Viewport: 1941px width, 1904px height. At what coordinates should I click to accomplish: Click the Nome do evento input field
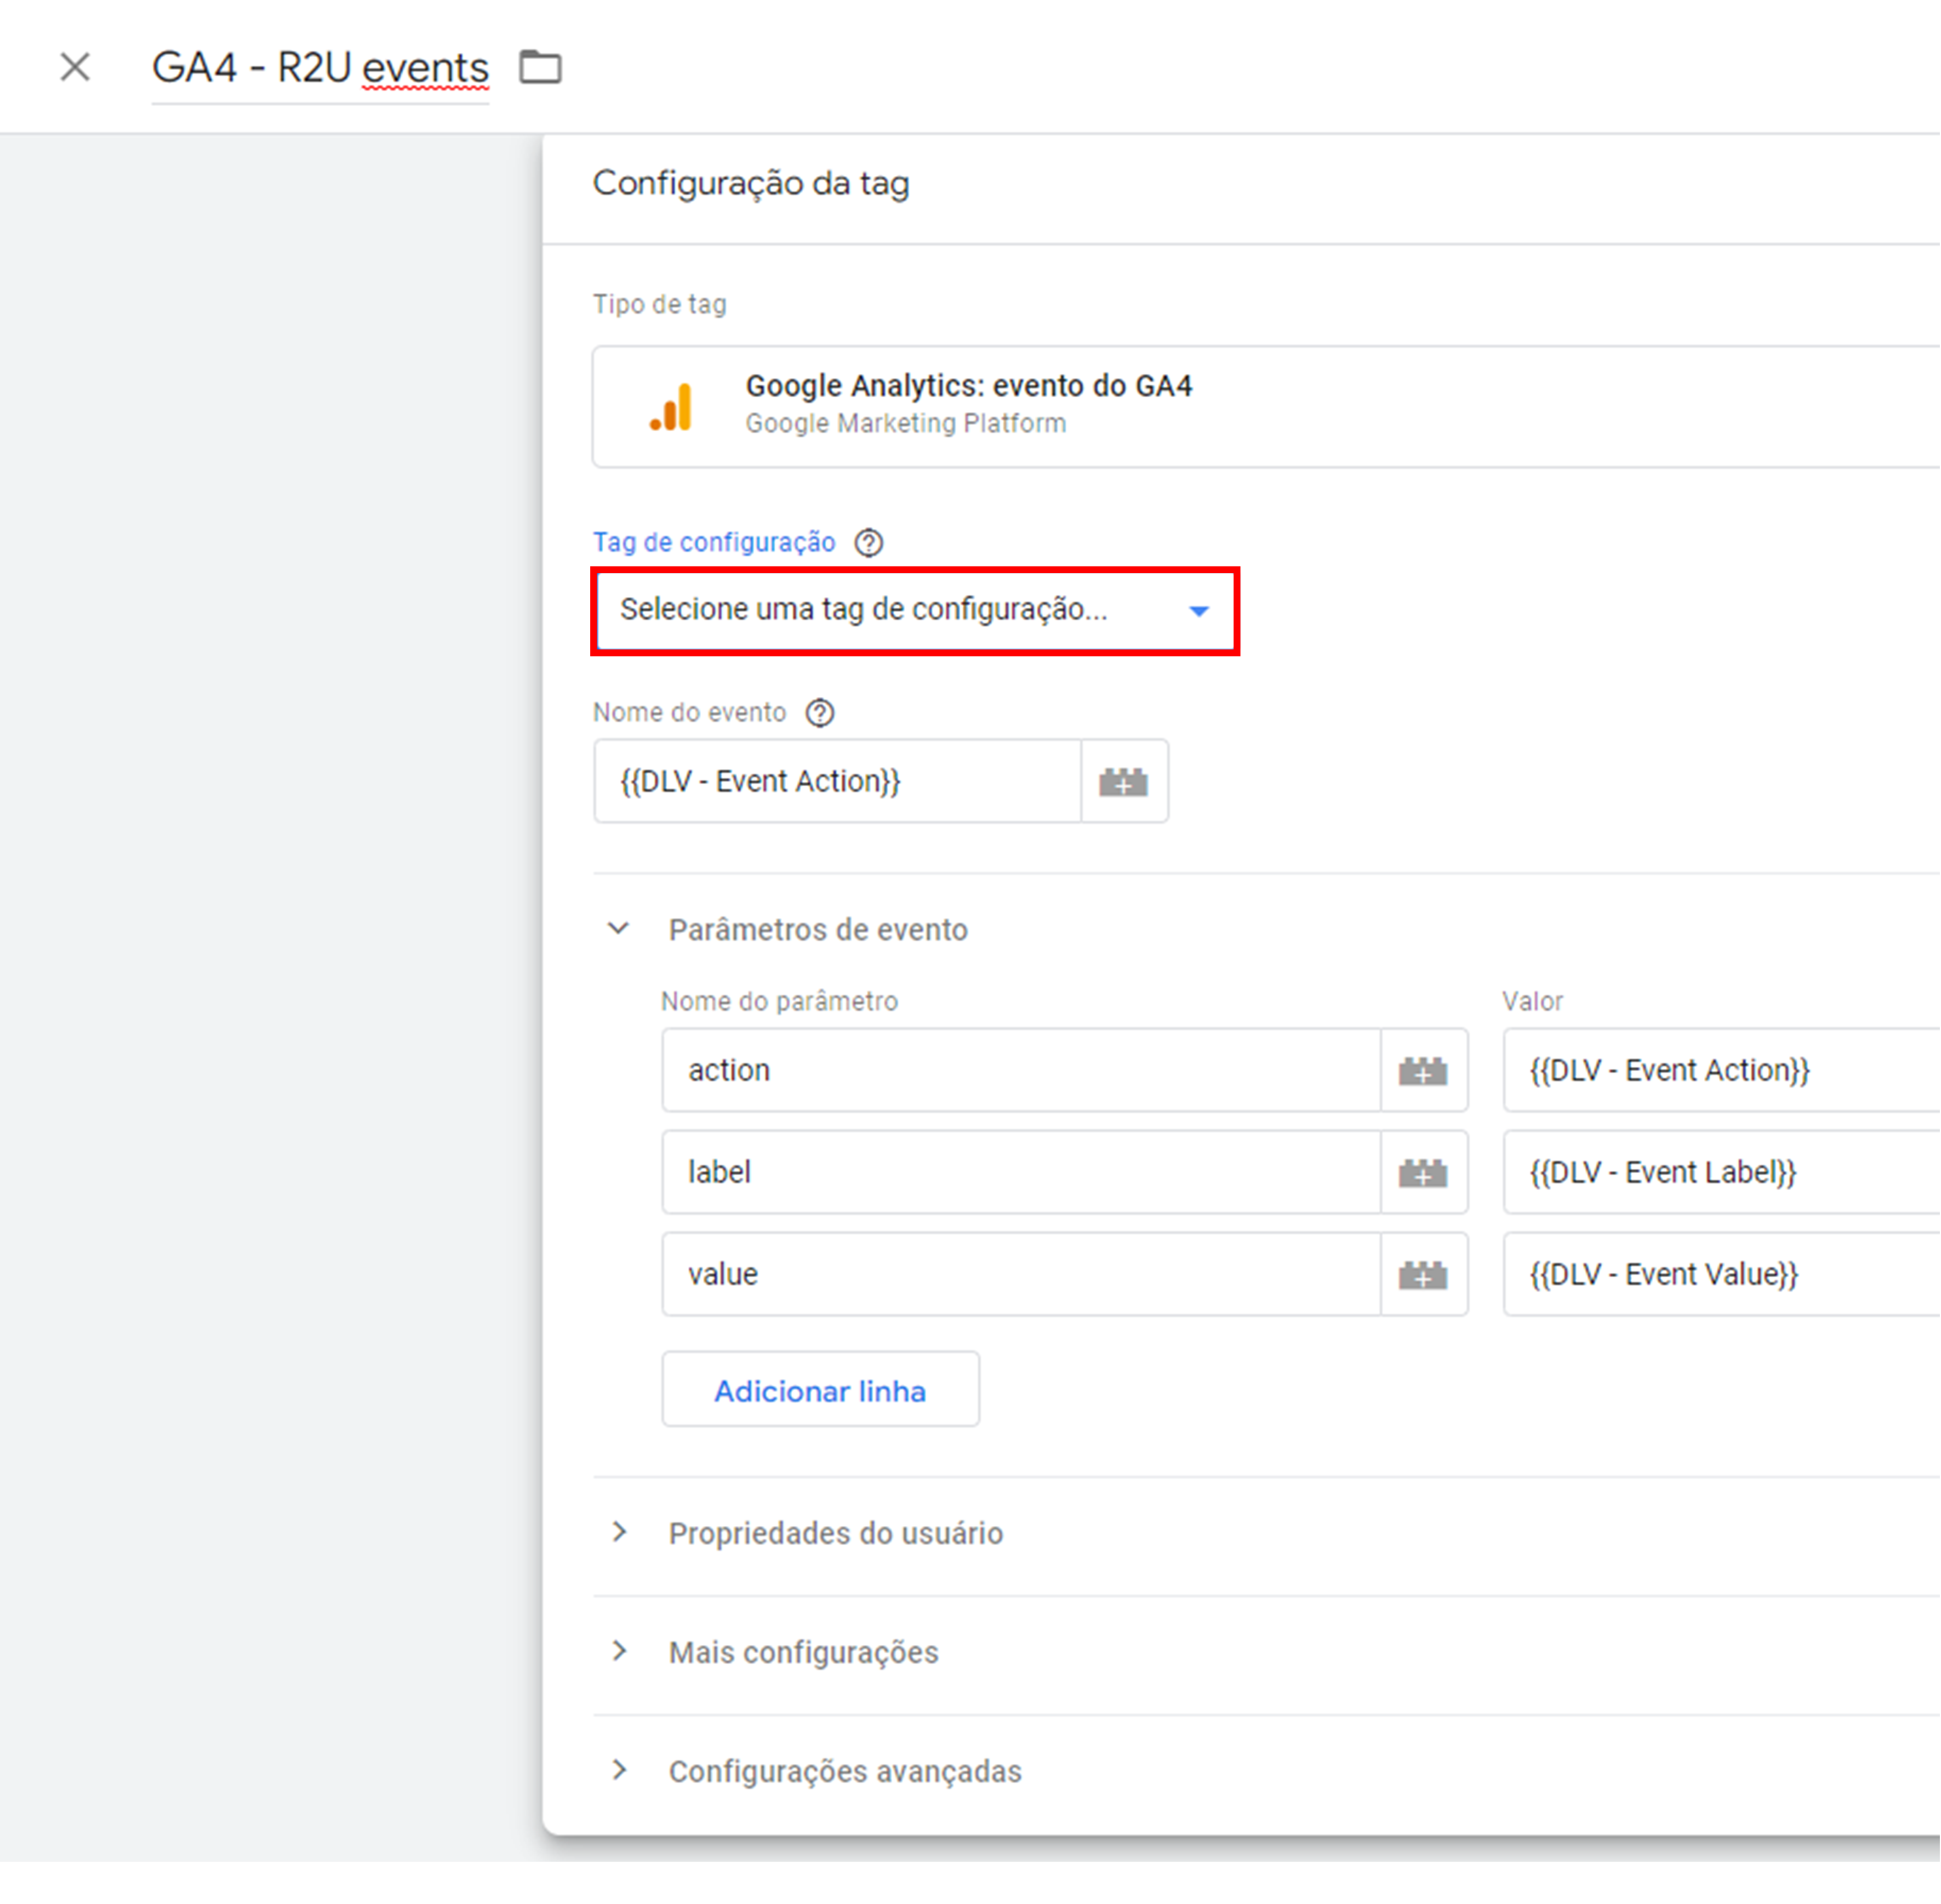pyautogui.click(x=838, y=781)
